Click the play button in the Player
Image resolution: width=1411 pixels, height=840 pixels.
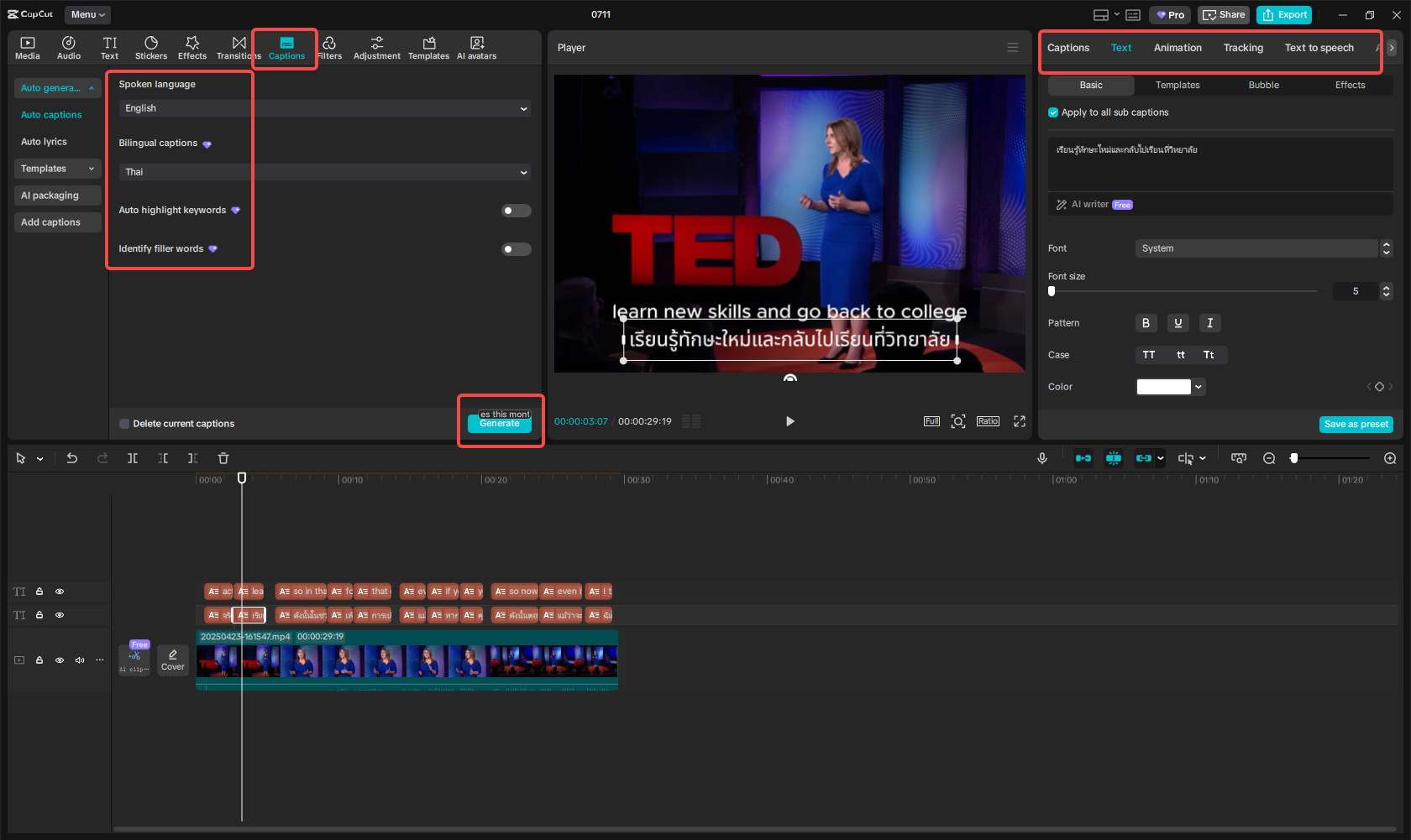click(789, 421)
